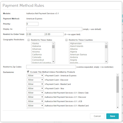Click the states list scrollbar thumb

pos(53,46)
